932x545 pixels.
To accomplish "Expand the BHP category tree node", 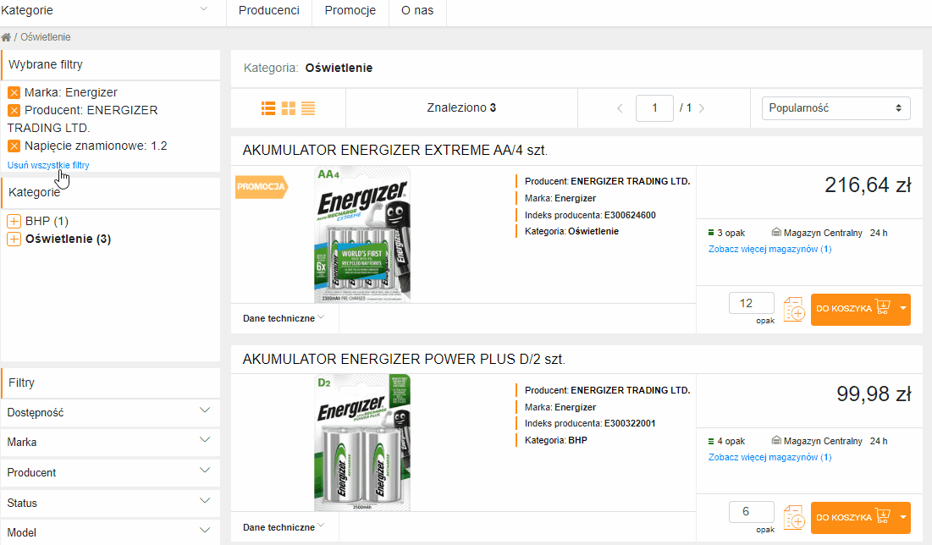I will [x=14, y=221].
